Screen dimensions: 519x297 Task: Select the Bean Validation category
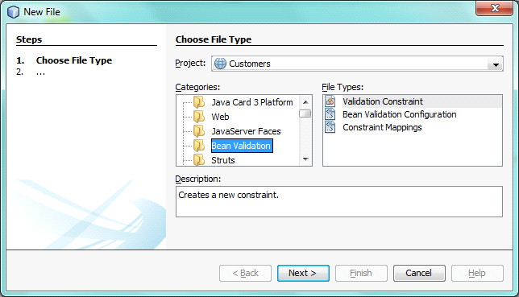pos(242,146)
